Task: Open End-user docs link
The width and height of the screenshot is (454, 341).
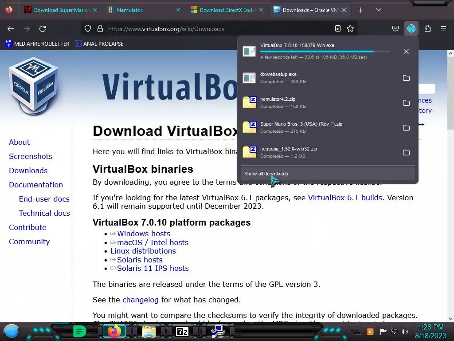Action: 44,199
